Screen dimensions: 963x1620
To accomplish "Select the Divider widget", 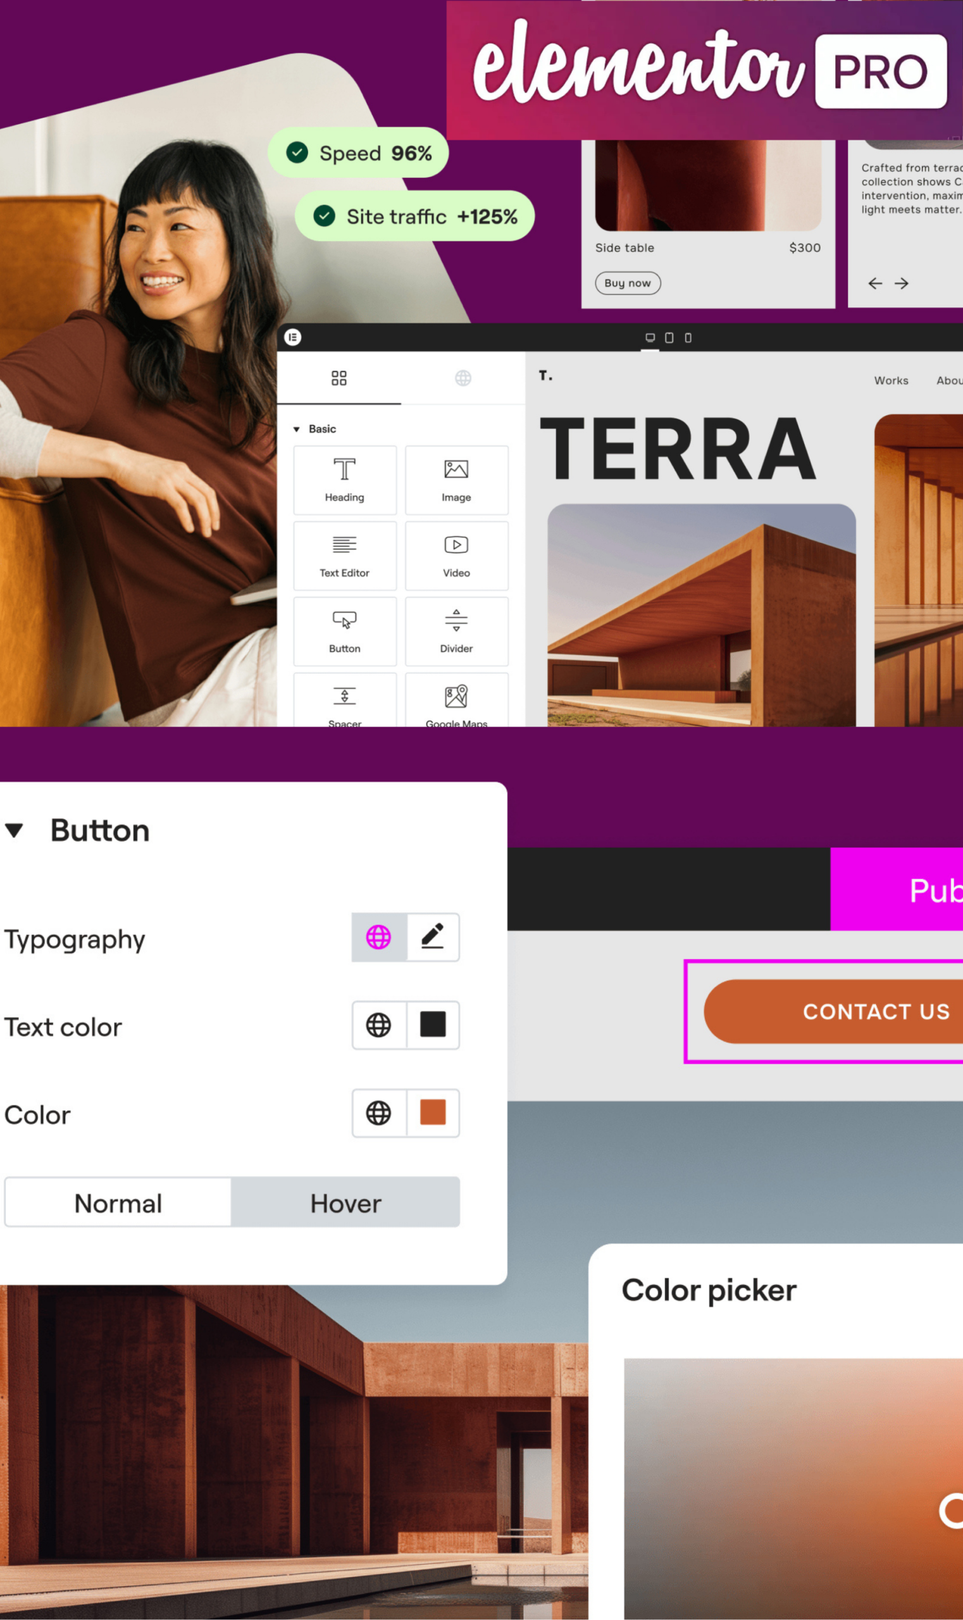I will (456, 632).
